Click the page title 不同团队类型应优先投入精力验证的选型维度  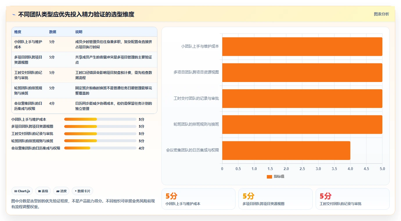76,14
